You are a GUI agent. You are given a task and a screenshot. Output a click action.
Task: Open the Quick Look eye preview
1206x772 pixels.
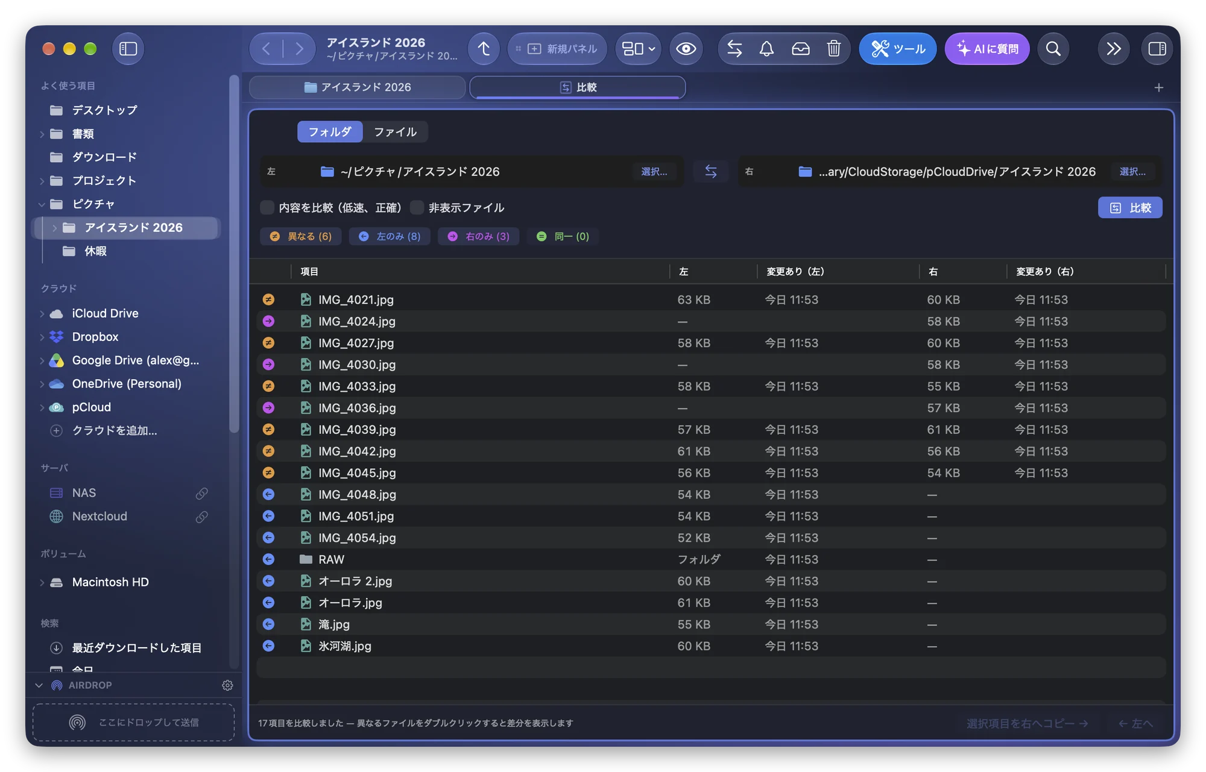686,49
